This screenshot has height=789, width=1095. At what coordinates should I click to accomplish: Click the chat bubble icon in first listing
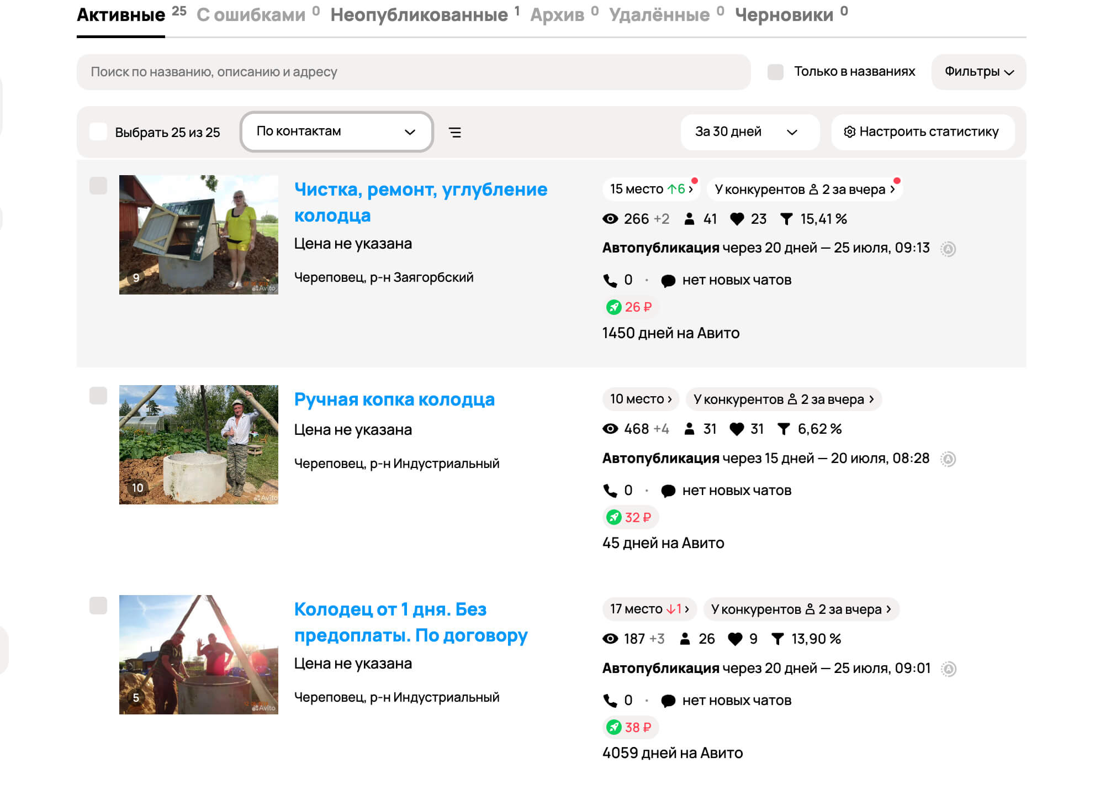668,281
